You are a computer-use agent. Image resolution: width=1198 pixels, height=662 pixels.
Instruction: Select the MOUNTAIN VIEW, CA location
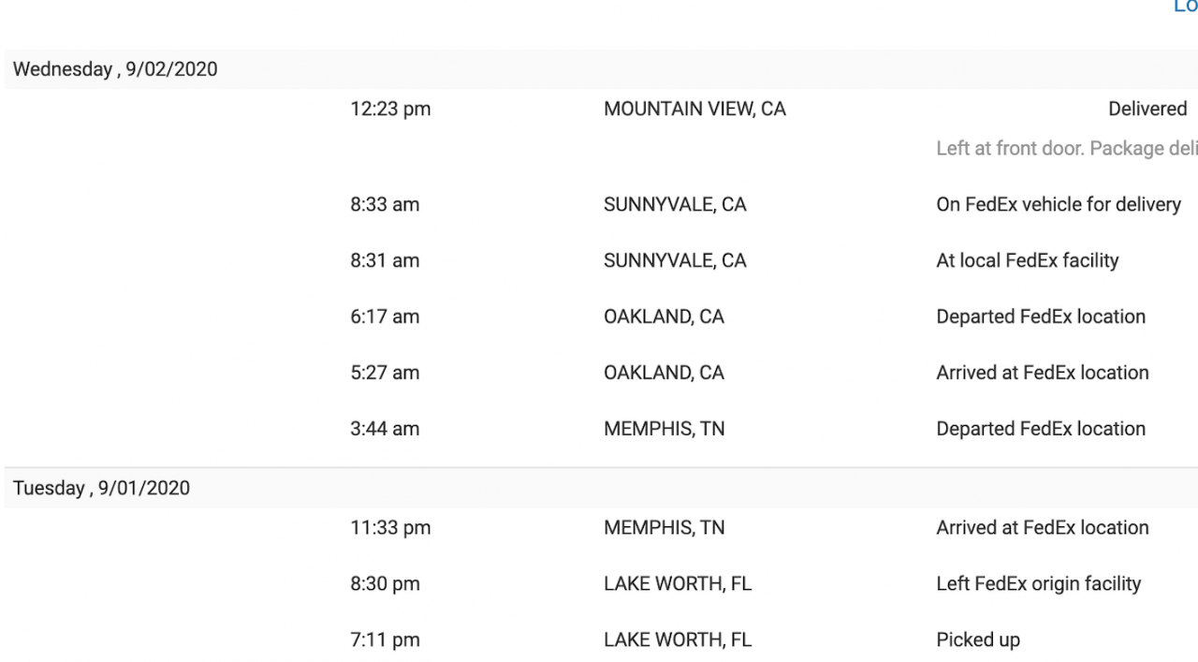[x=694, y=109]
